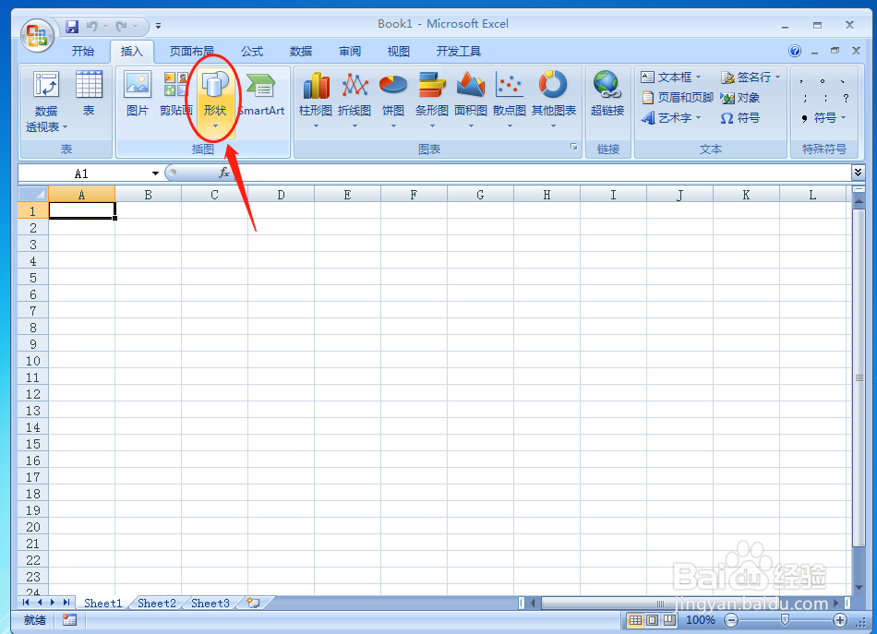877x634 pixels.
Task: Click the fx insert function button
Action: [224, 173]
